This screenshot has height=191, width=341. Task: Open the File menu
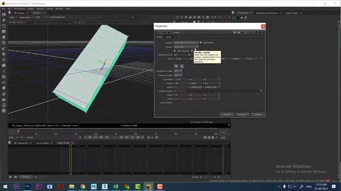point(3,8)
